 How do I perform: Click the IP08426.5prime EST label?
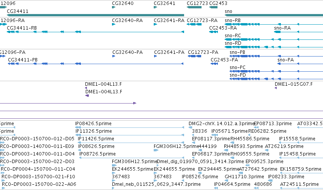(93, 124)
